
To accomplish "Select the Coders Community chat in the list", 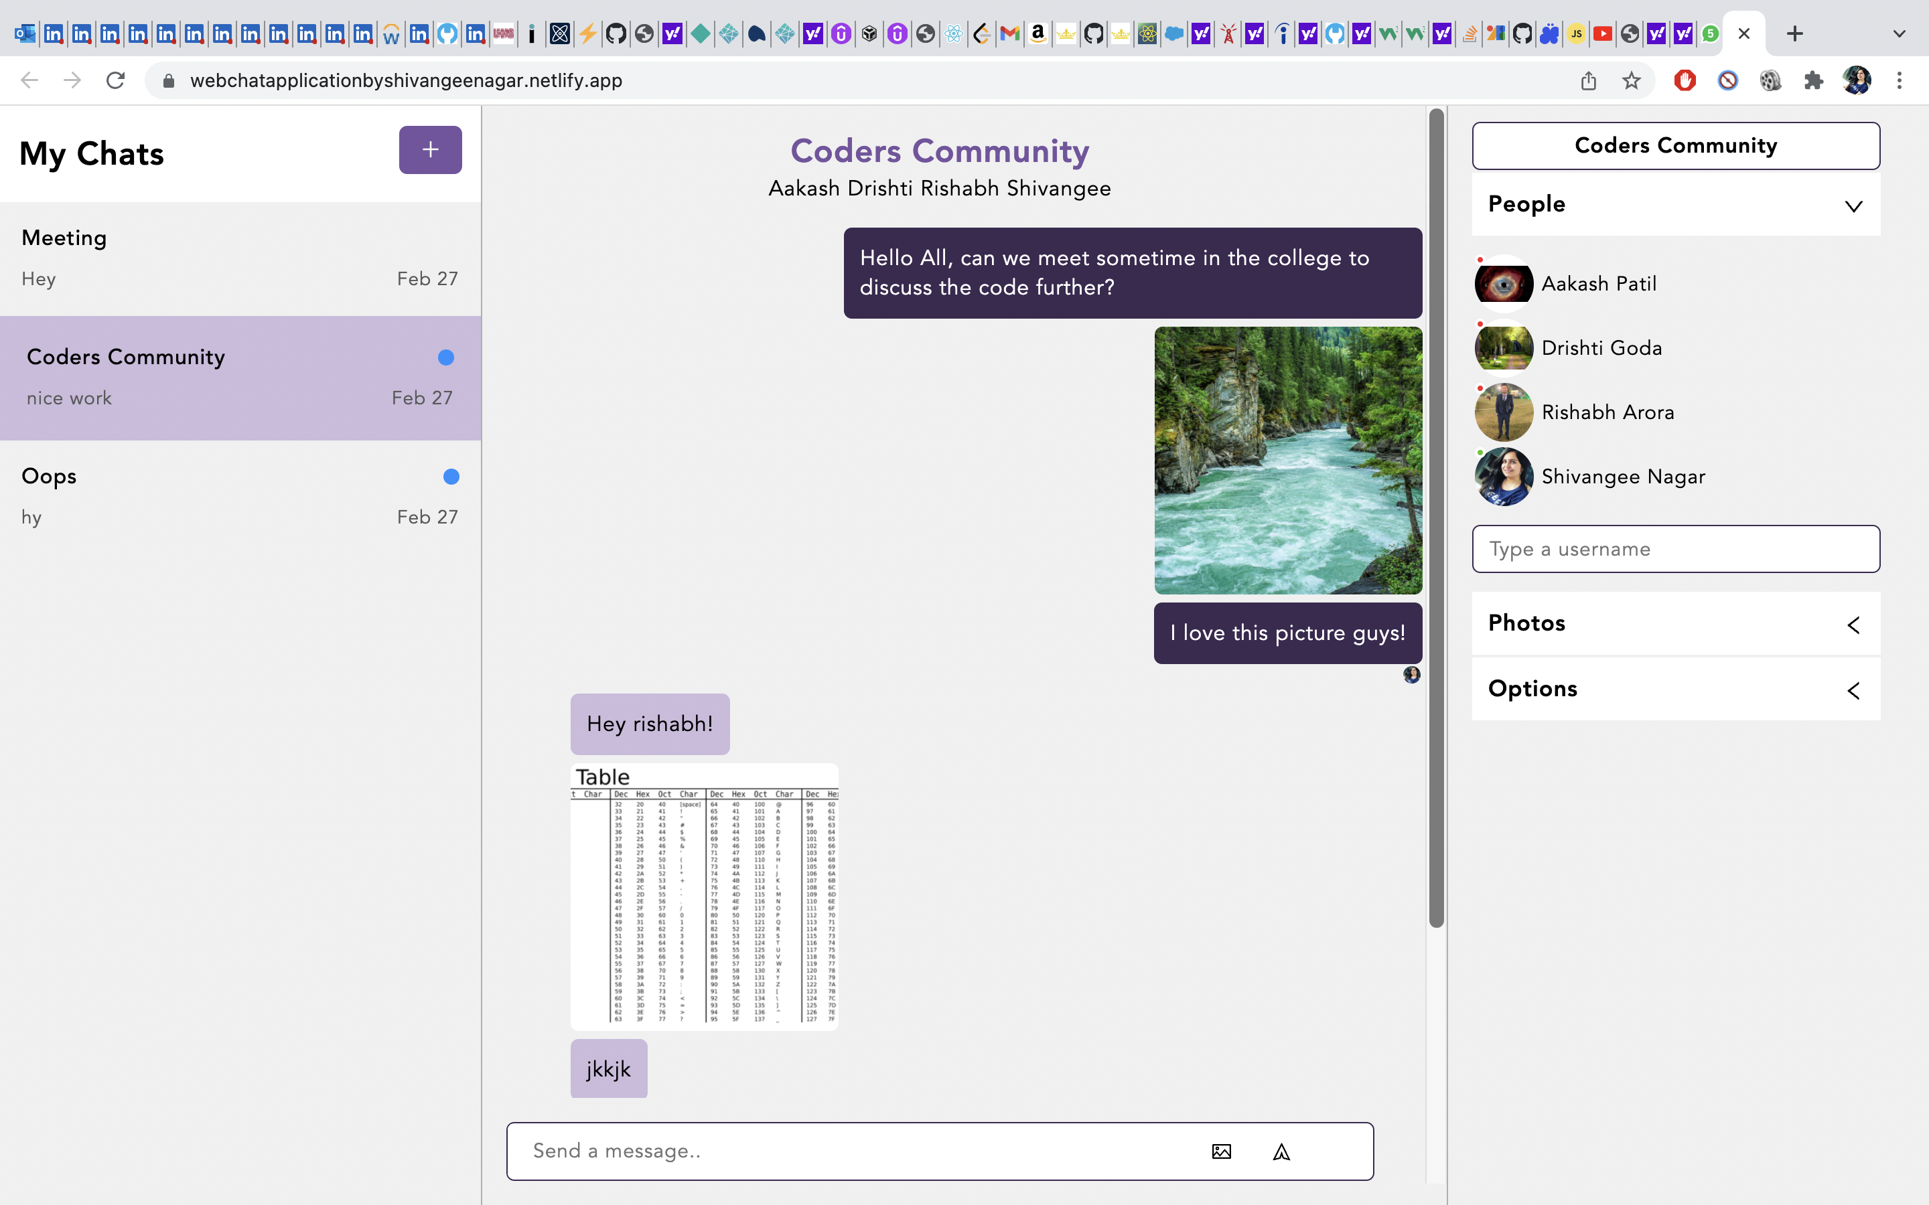I will click(x=240, y=378).
